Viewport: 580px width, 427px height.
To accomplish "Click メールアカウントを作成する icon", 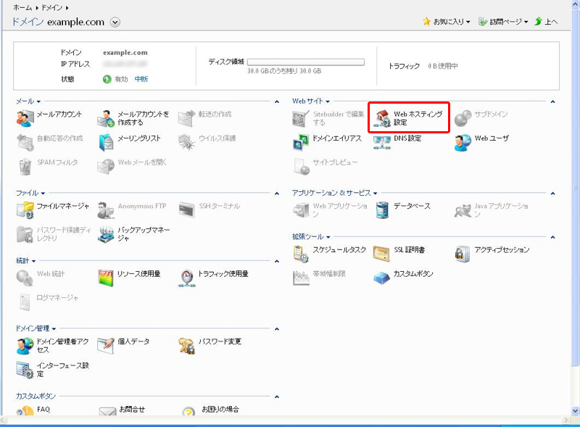I will (x=106, y=118).
